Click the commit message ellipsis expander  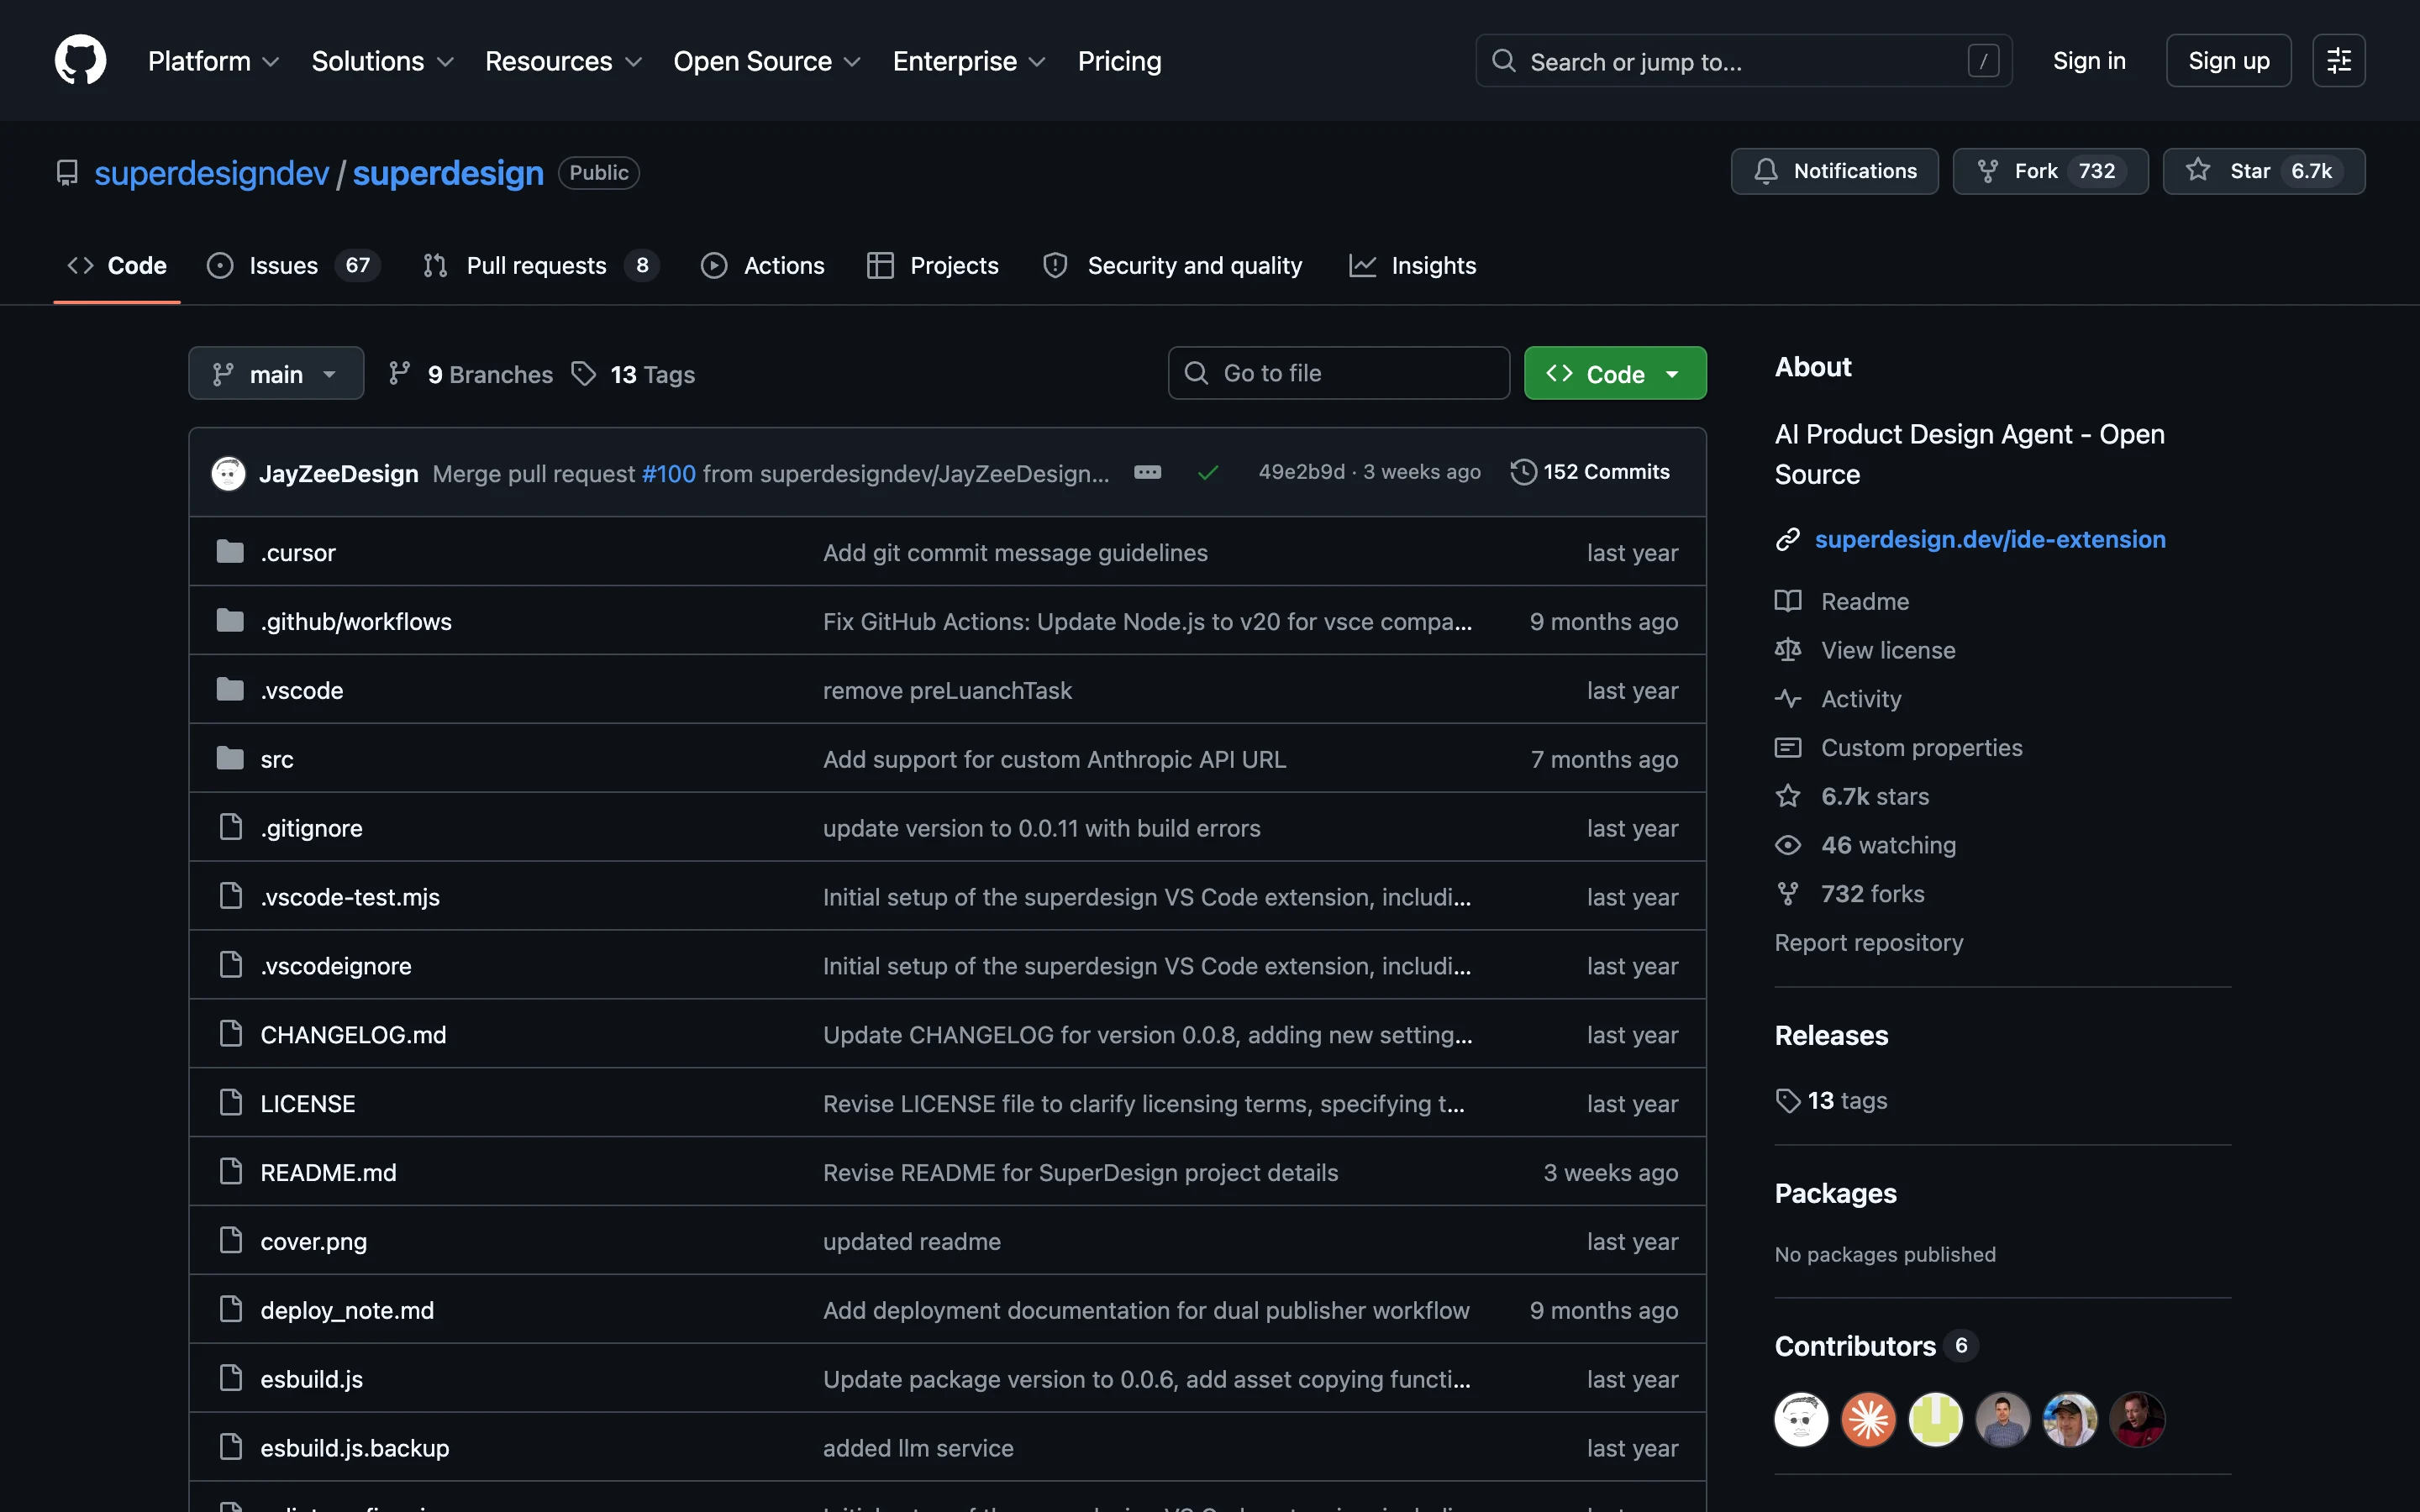(x=1147, y=472)
